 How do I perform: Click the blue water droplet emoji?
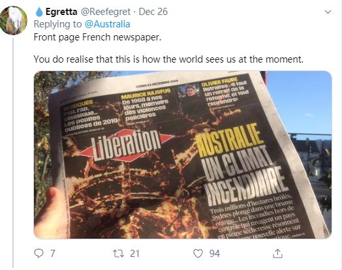39,12
